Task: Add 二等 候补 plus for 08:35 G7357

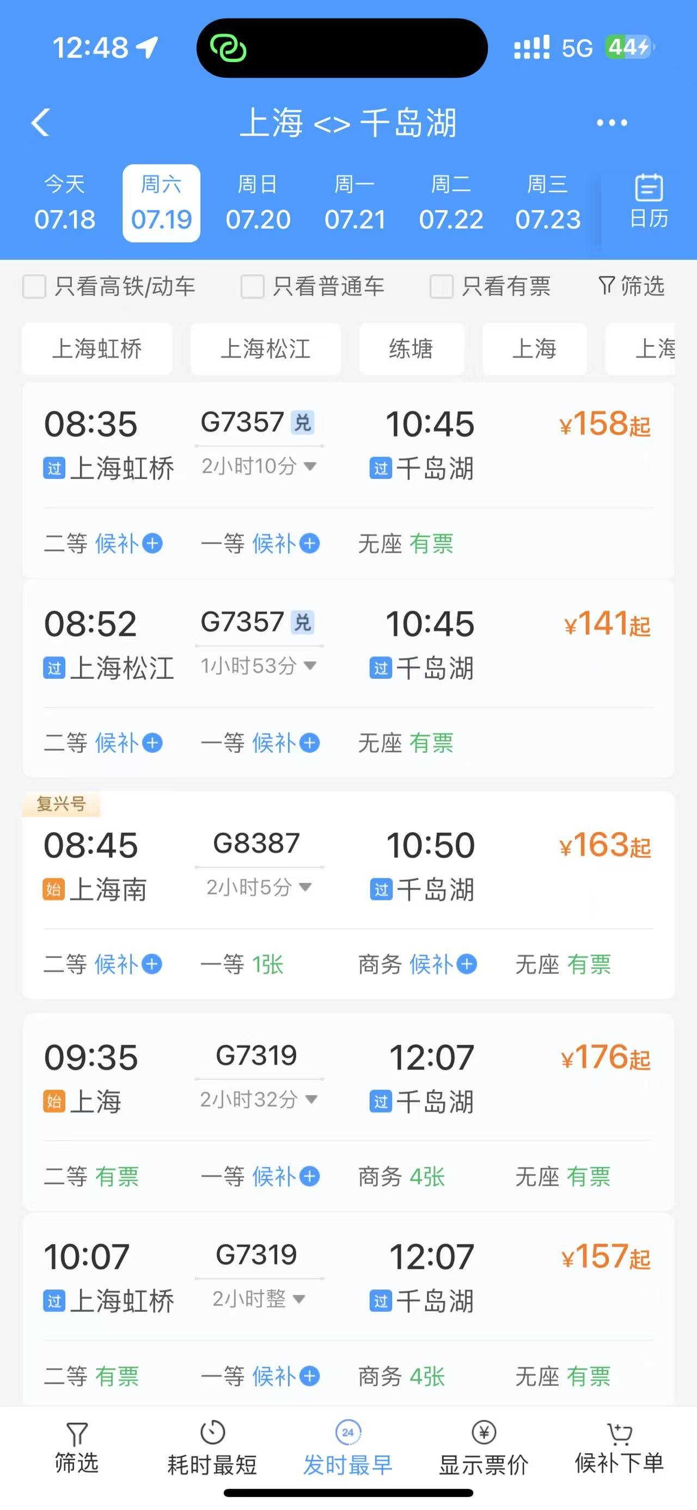Action: (x=152, y=543)
